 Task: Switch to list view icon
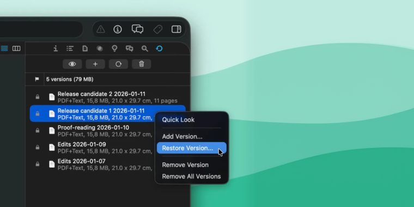point(4,48)
